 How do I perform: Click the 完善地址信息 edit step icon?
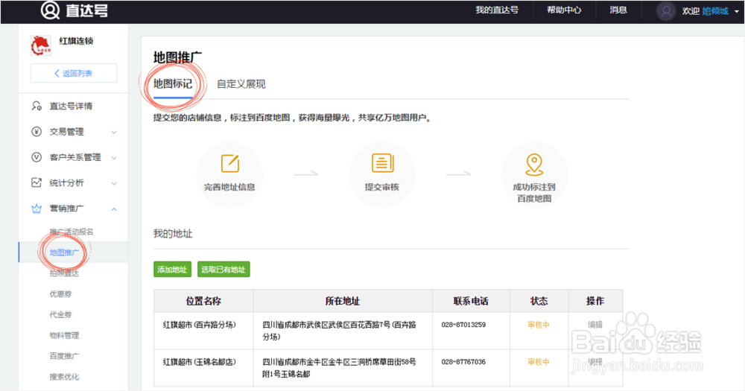(230, 163)
